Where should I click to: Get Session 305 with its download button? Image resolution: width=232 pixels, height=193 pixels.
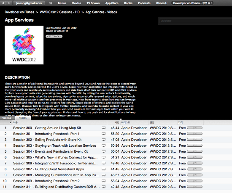[194, 157]
